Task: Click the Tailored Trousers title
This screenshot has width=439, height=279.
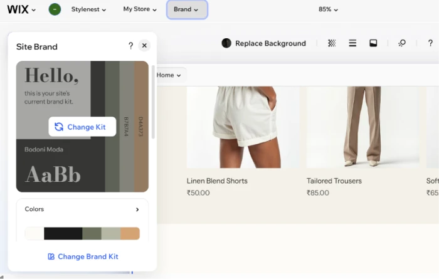Action: [x=334, y=181]
